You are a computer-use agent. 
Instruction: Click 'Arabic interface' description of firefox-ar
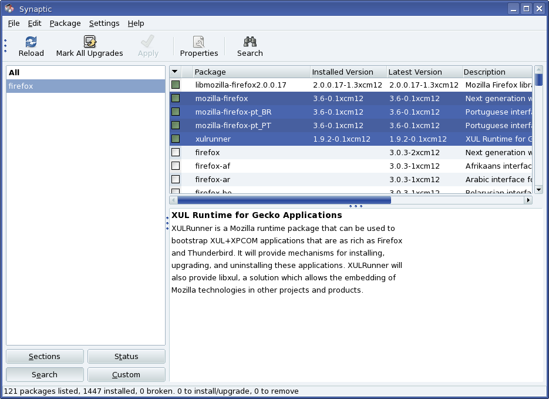499,180
